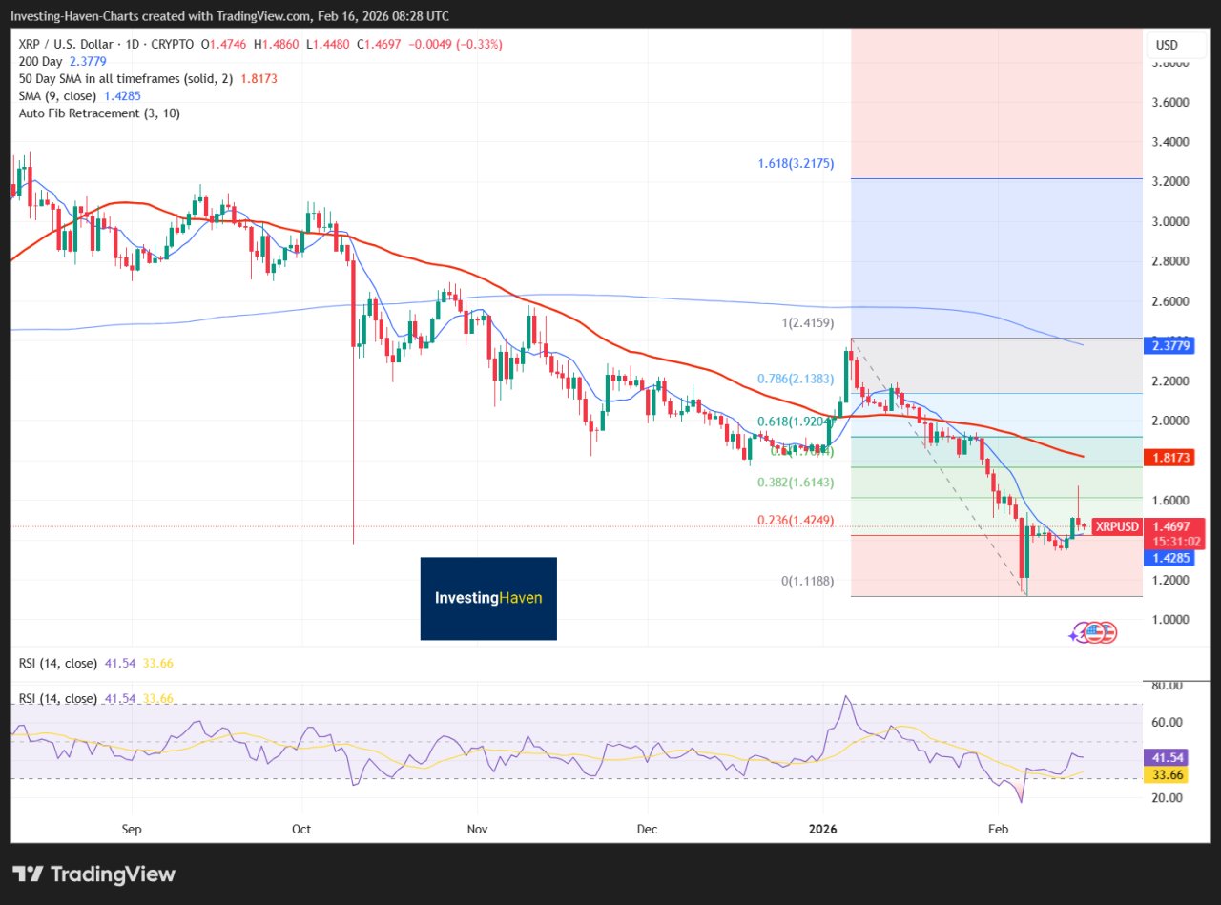Click the 1.618(3.2175) Fib level label
The image size is (1221, 905).
click(796, 164)
